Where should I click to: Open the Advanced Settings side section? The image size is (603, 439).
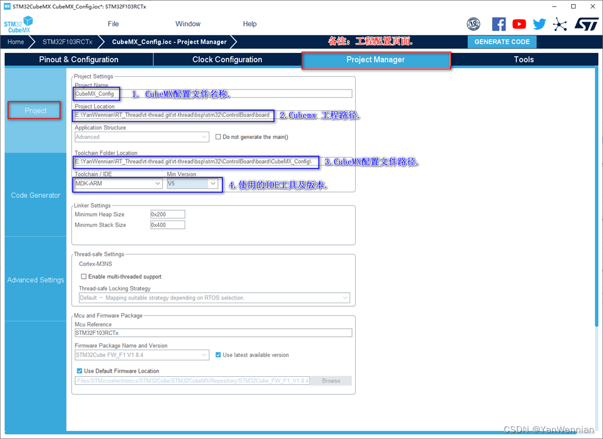[35, 280]
